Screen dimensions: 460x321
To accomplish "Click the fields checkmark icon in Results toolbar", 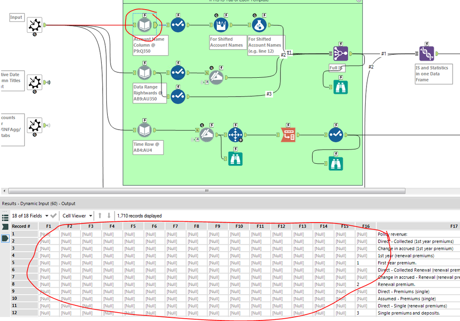I will coord(53,216).
